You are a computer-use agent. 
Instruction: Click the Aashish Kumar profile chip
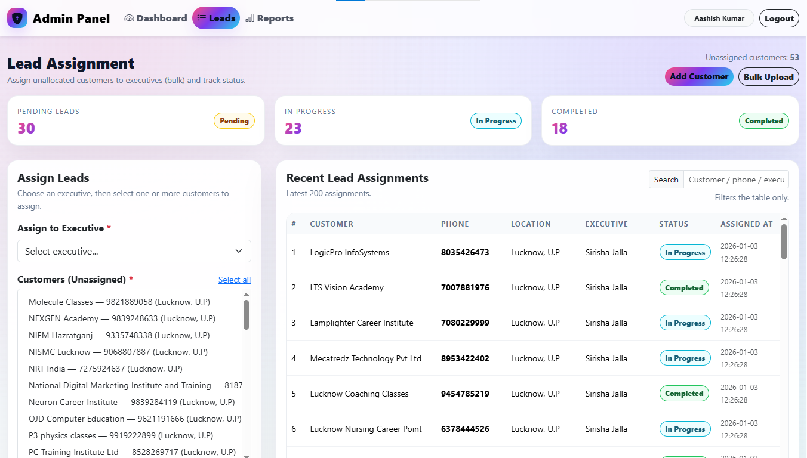(719, 18)
